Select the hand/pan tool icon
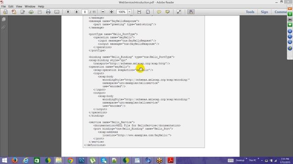This screenshot has height=164, width=293. pos(191,12)
